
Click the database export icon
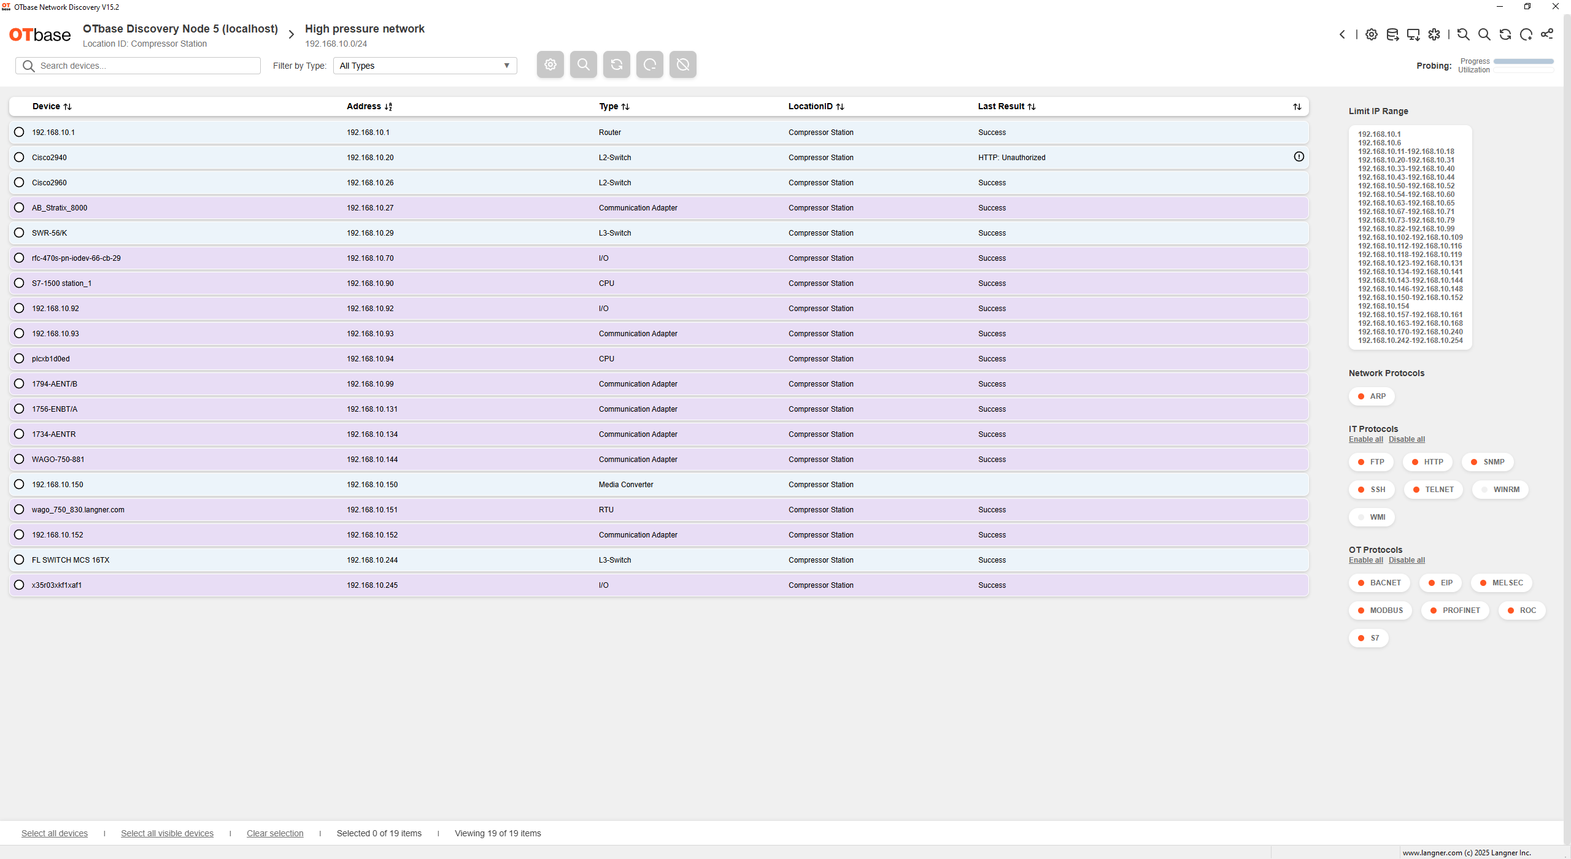click(x=1392, y=34)
